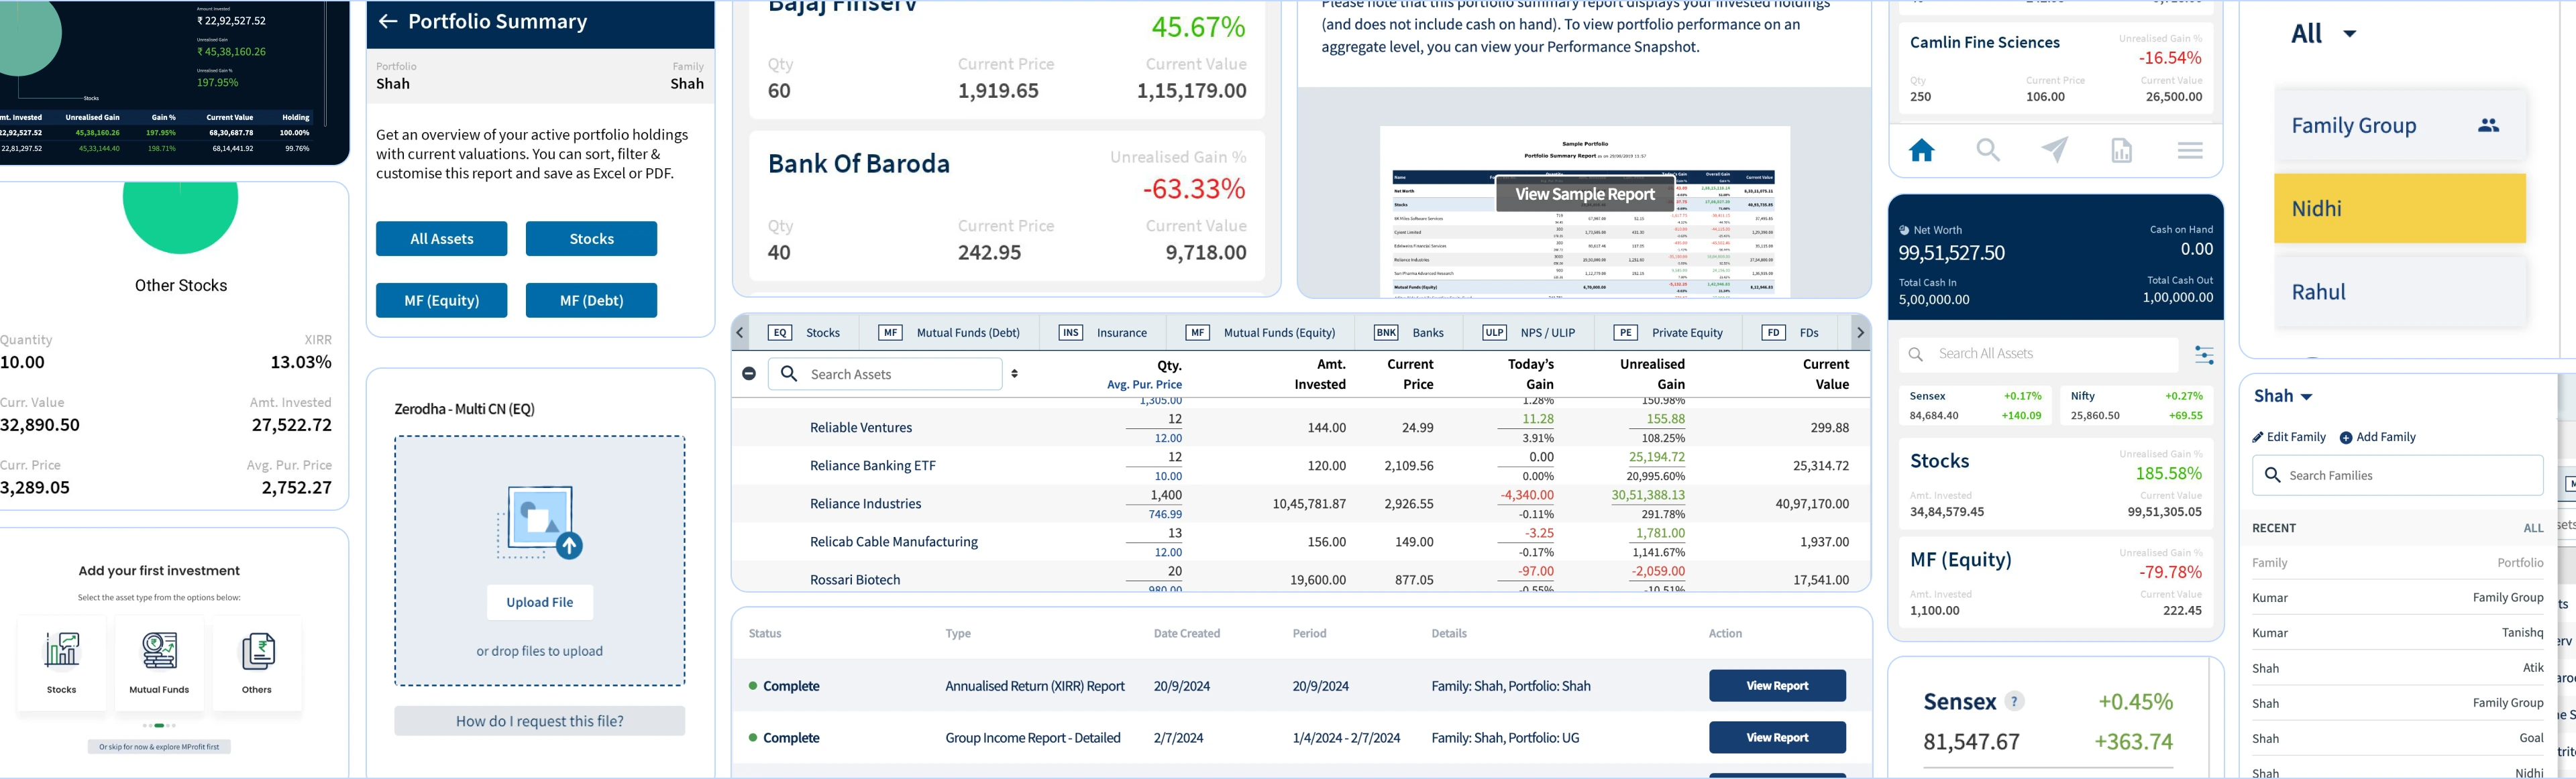This screenshot has width=2576, height=779.
Task: Open the hamburger menu icon in the bottom navigation
Action: tap(2190, 151)
